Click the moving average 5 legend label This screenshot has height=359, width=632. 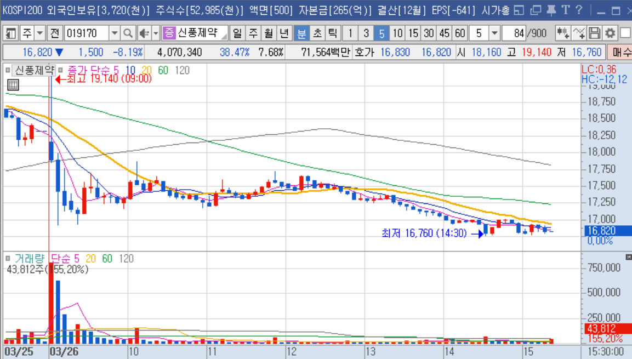pos(117,71)
